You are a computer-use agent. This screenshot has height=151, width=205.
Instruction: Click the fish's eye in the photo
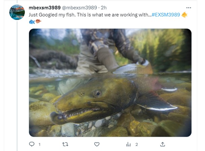(x=98, y=93)
